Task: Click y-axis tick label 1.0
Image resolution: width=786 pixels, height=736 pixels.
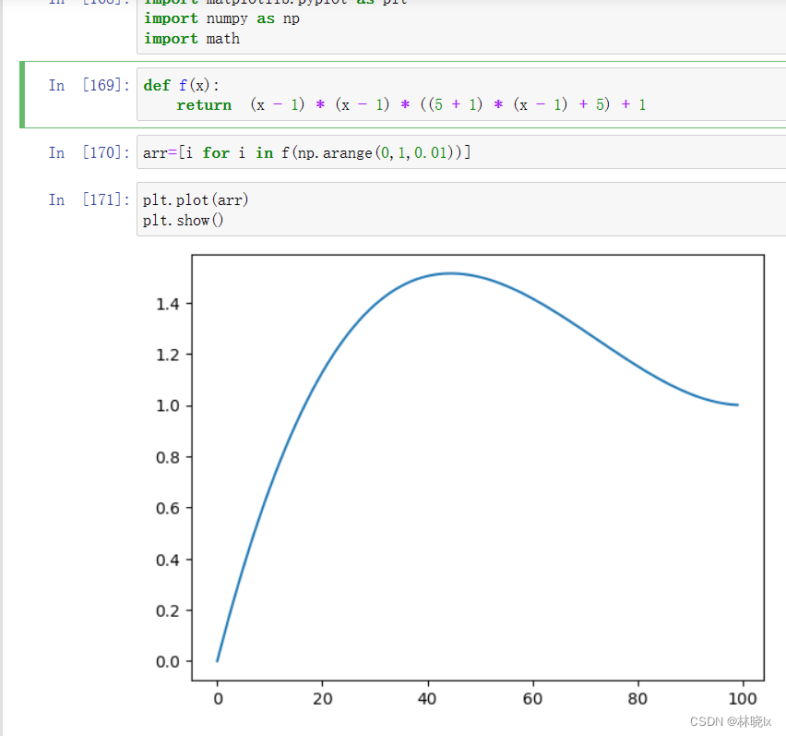Action: [x=167, y=406]
